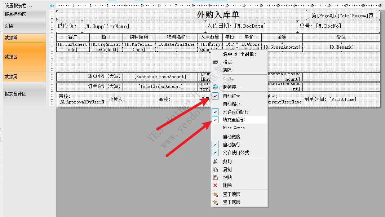Select the 入库数量 column header
This screenshot has width=385, height=217.
[x=210, y=37]
